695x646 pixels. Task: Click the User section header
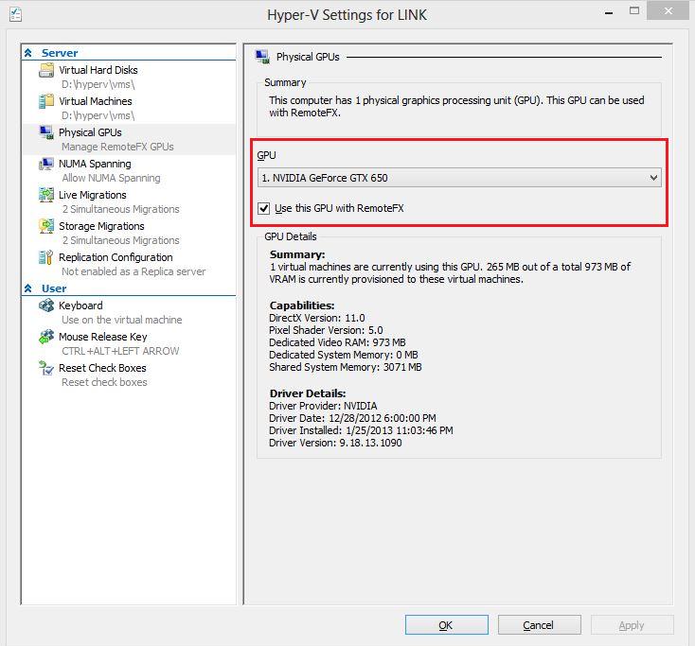pyautogui.click(x=54, y=288)
